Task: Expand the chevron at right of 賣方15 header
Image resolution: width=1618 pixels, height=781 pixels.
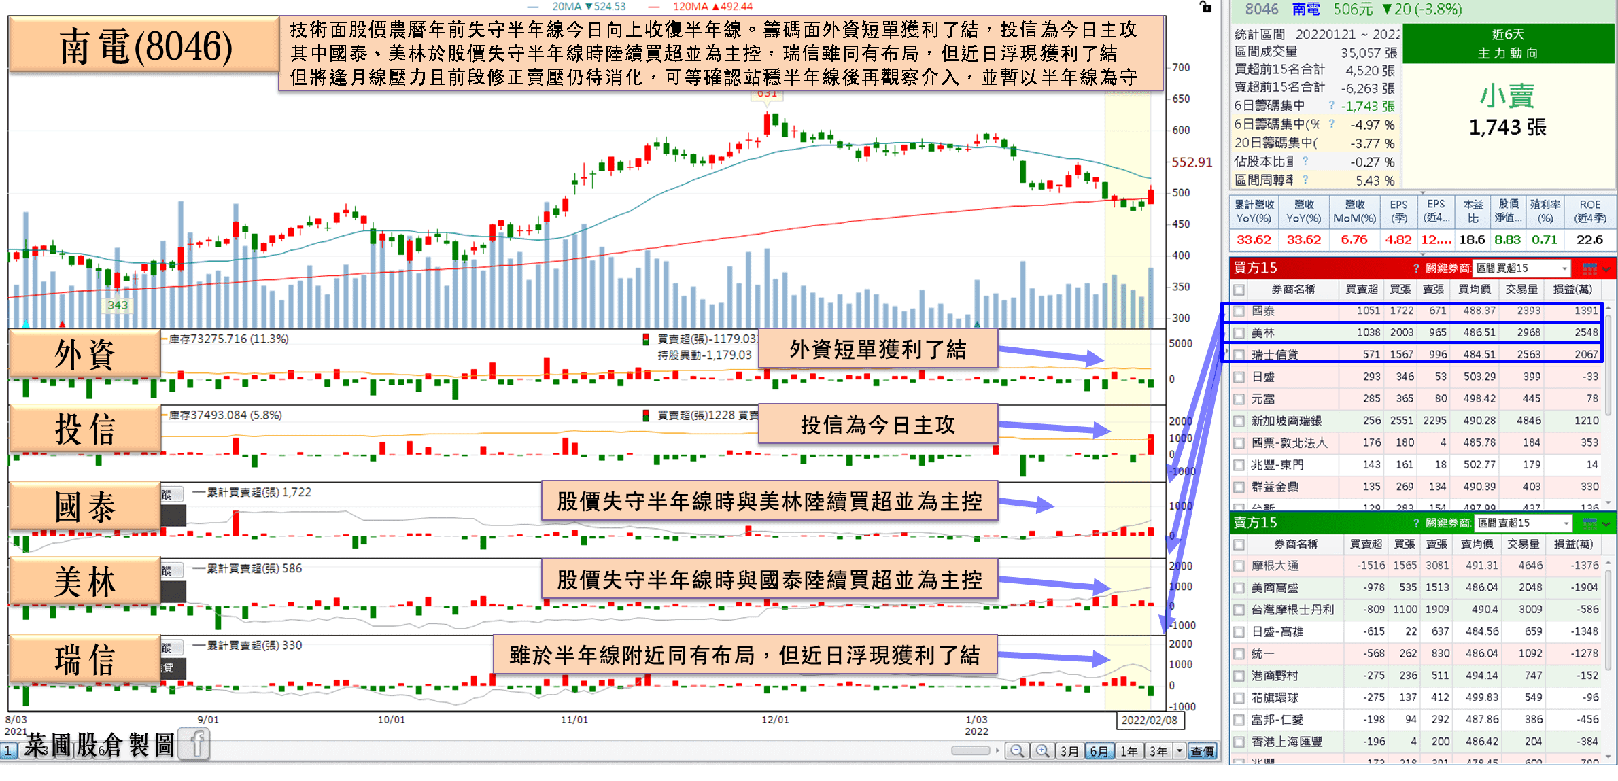Action: click(x=1606, y=524)
